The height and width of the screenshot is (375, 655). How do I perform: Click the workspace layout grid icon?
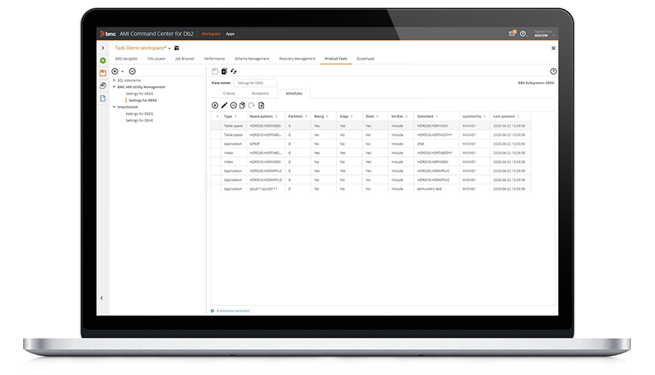tap(176, 48)
